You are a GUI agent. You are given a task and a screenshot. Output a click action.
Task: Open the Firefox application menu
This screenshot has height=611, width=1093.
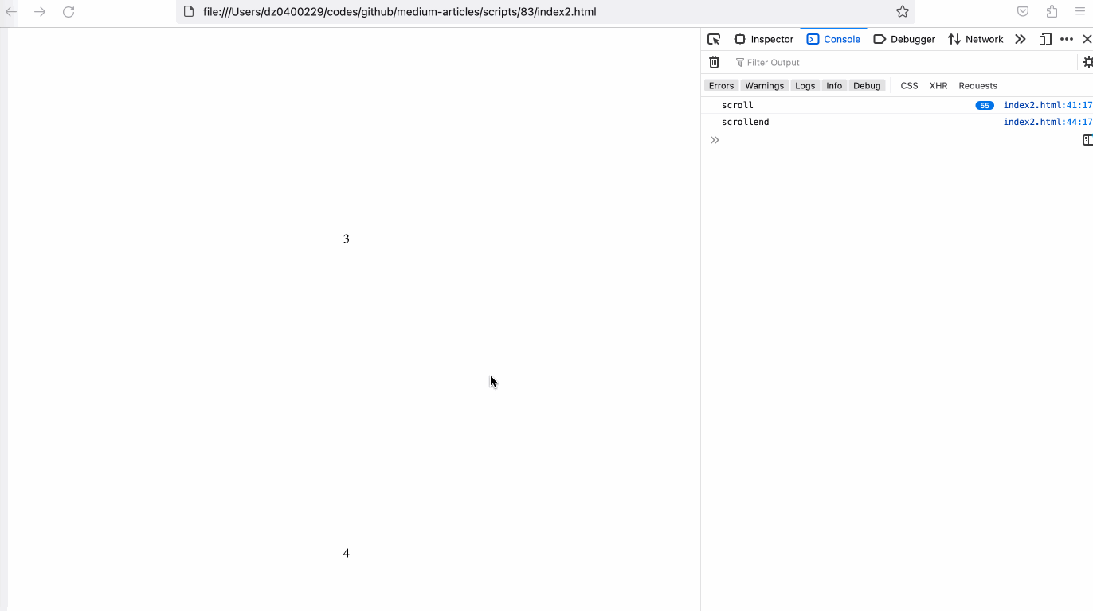click(x=1080, y=11)
